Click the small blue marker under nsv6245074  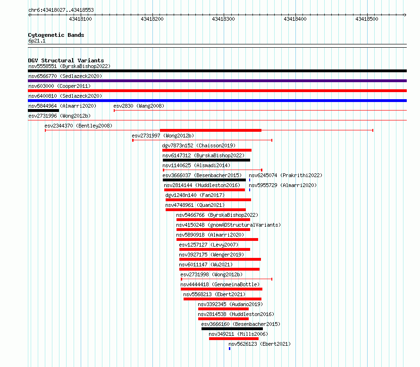[x=250, y=180]
